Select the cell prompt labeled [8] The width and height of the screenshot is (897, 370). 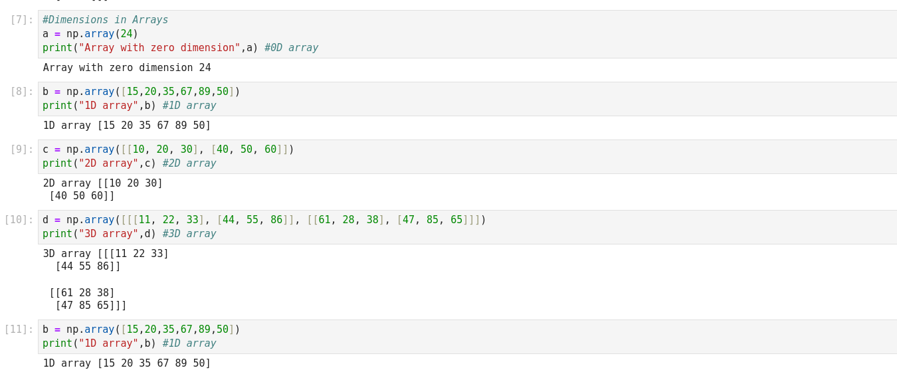pos(21,92)
